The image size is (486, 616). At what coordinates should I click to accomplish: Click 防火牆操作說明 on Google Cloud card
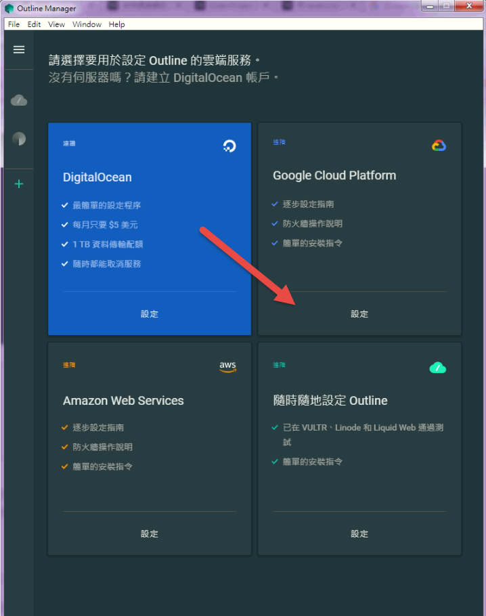click(313, 223)
